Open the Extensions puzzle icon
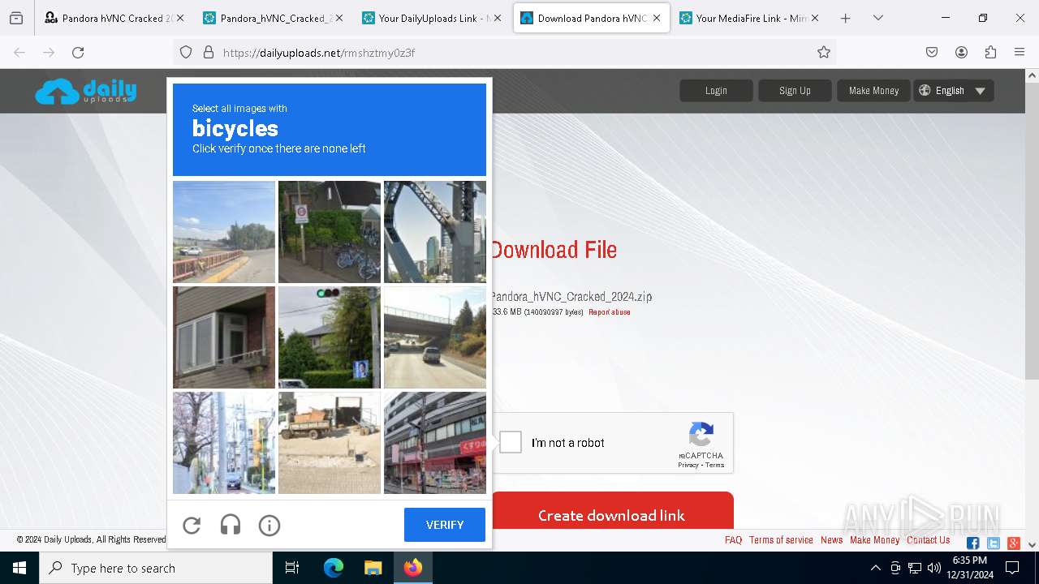The width and height of the screenshot is (1039, 584). pos(990,52)
